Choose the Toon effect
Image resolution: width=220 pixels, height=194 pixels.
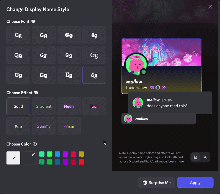(94, 106)
